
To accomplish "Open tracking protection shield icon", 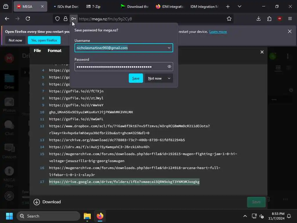I will [57, 19].
